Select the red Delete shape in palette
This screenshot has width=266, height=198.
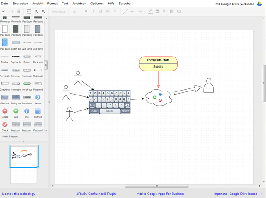click(x=5, y=111)
